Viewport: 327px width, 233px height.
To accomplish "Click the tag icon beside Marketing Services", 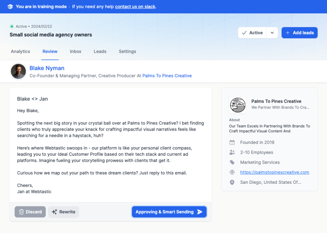I will click(x=232, y=162).
